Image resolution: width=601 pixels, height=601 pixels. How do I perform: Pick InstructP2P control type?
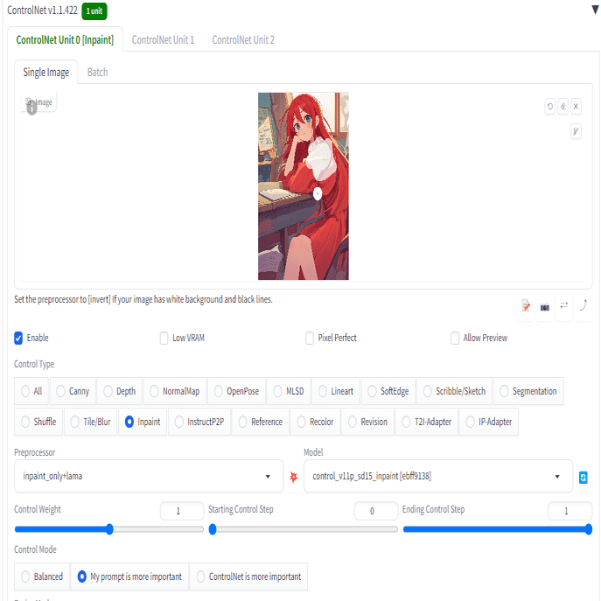coord(199,422)
